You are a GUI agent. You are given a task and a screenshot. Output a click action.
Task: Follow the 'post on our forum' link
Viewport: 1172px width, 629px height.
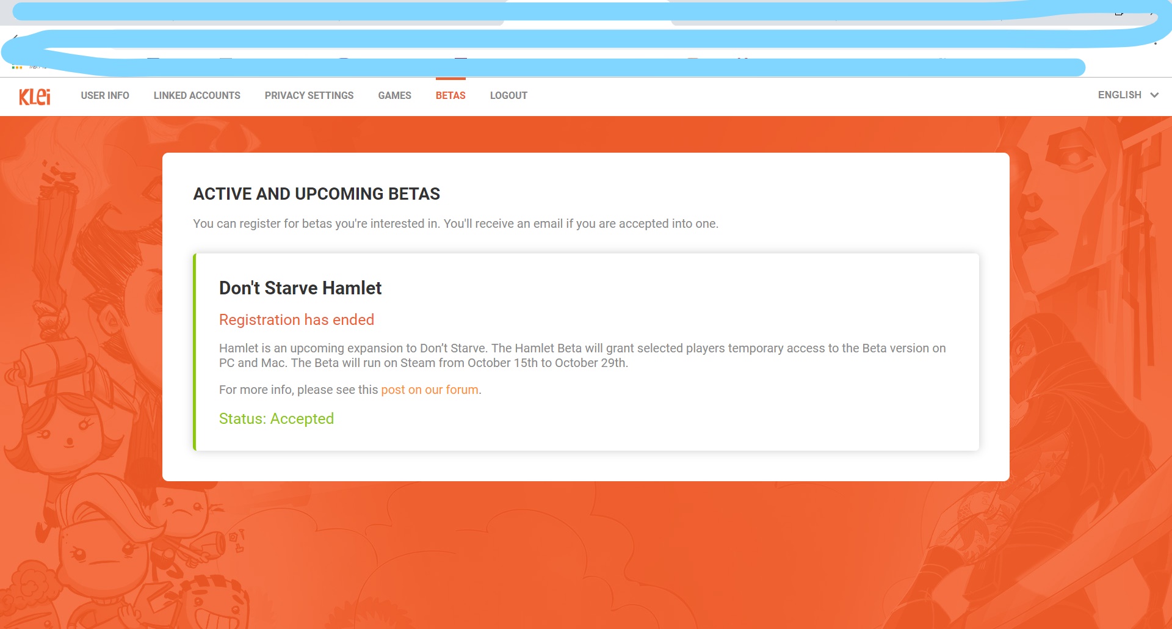point(430,390)
